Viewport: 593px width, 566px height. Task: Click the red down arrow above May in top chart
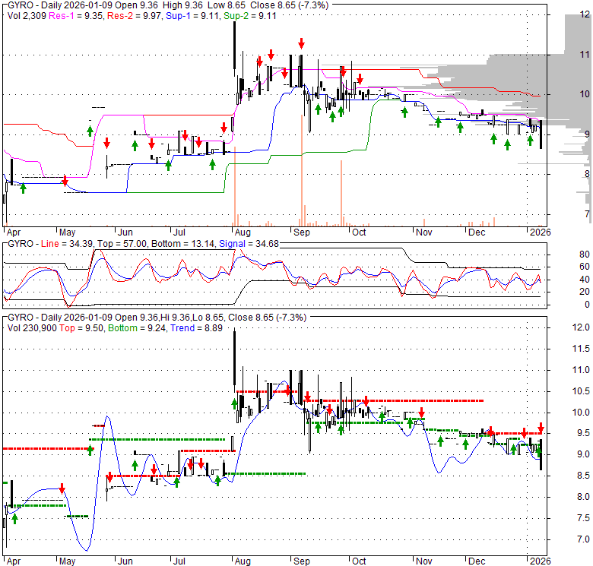tap(65, 181)
